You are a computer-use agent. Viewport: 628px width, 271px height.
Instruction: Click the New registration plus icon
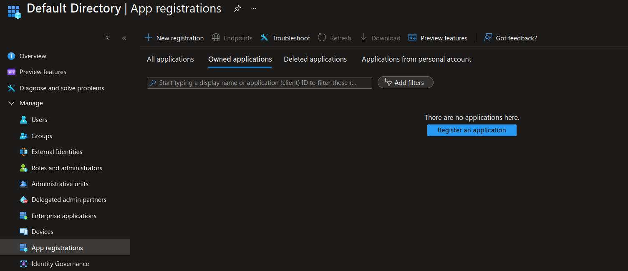pyautogui.click(x=148, y=38)
